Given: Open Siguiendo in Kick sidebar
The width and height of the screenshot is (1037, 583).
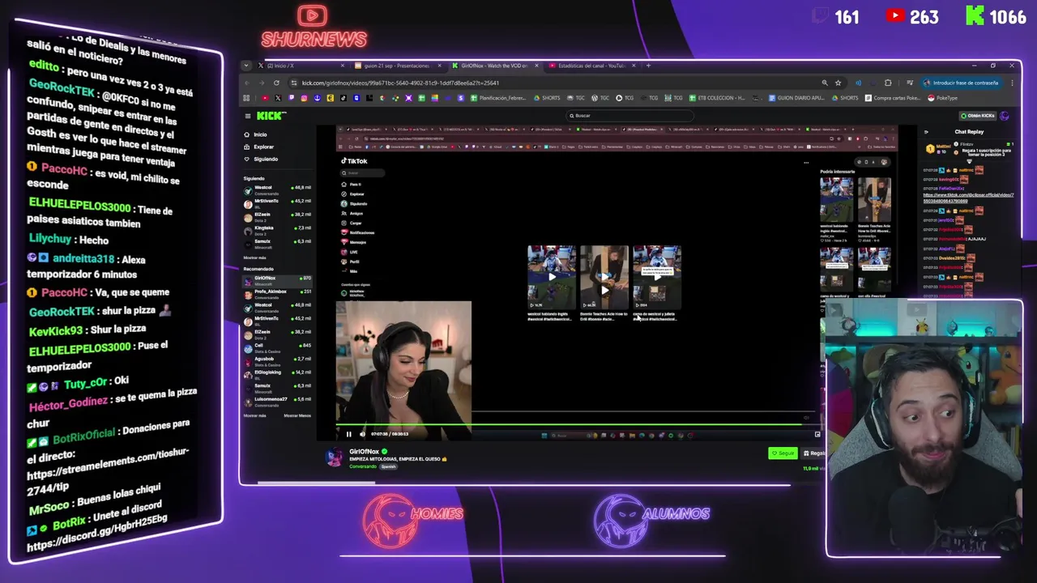Looking at the screenshot, I should (x=261, y=159).
